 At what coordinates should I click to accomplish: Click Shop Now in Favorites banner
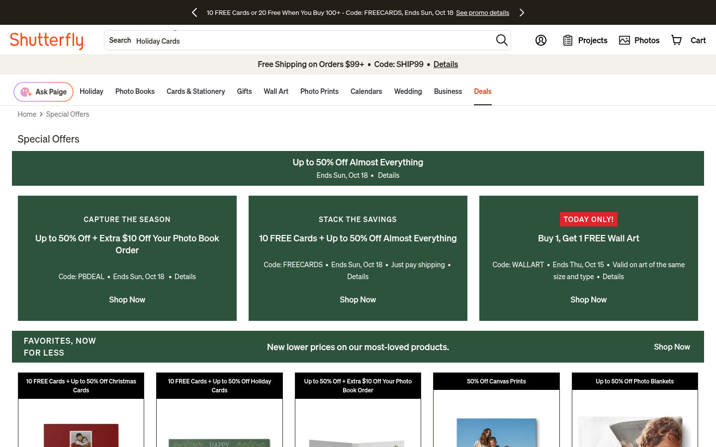(x=672, y=347)
